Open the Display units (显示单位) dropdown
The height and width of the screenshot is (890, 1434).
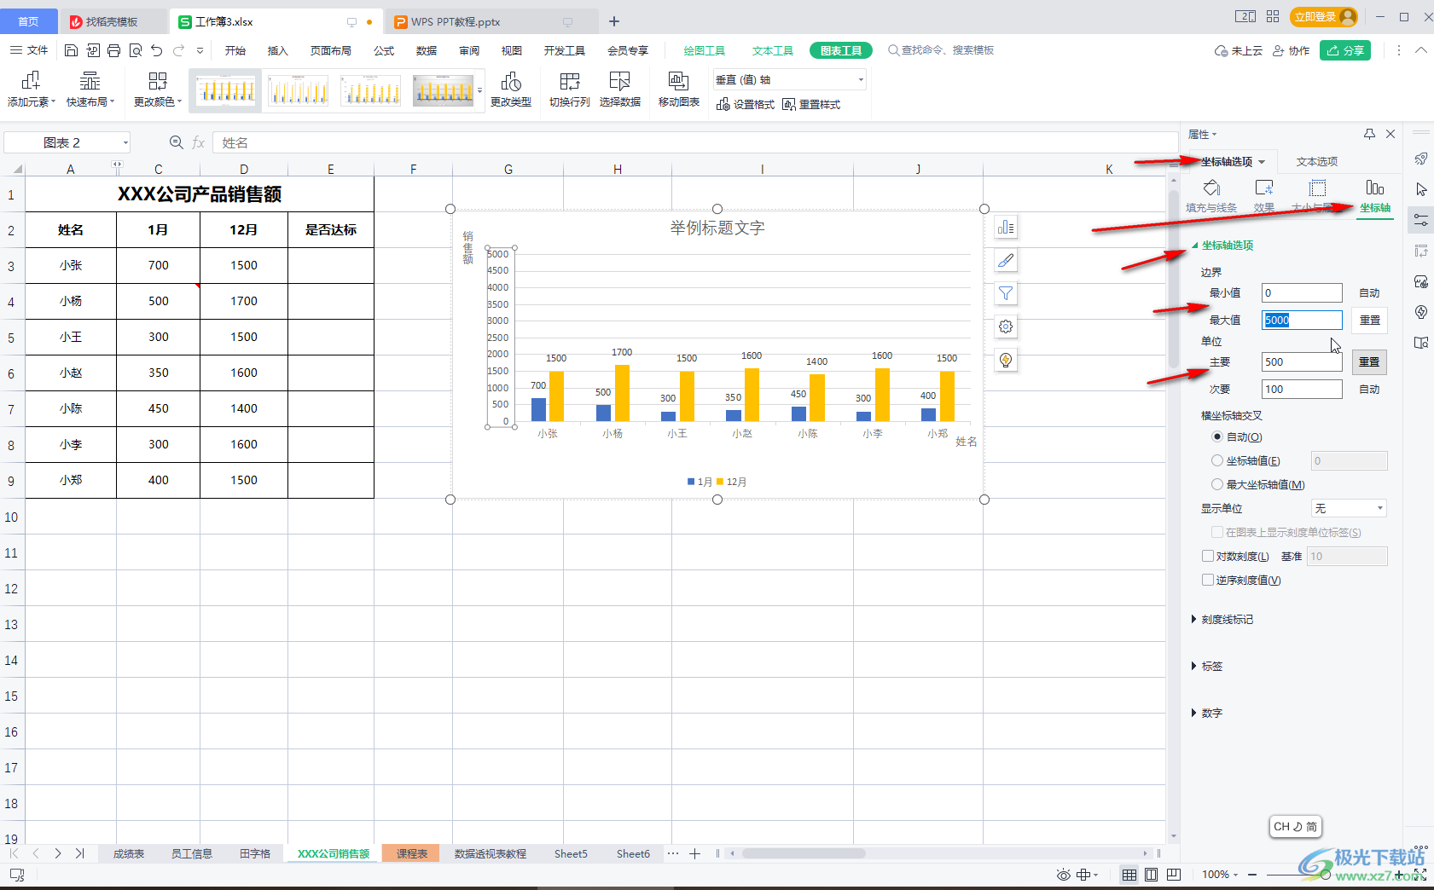(x=1349, y=508)
